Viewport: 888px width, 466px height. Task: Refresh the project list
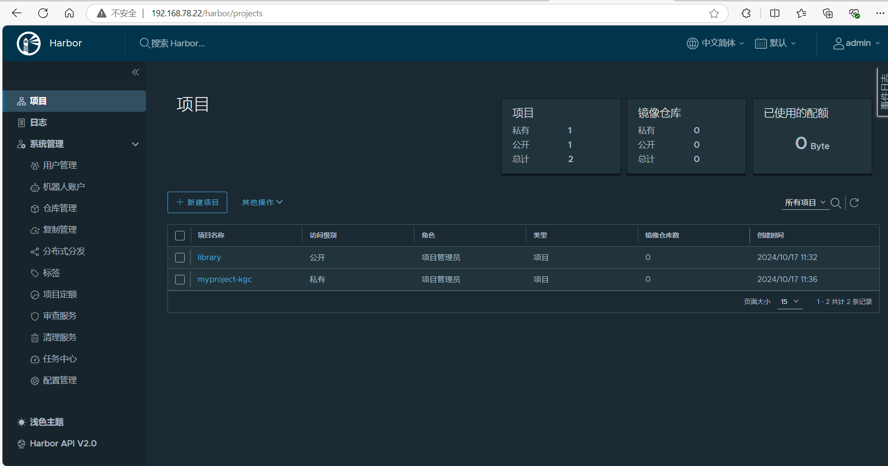(x=854, y=203)
